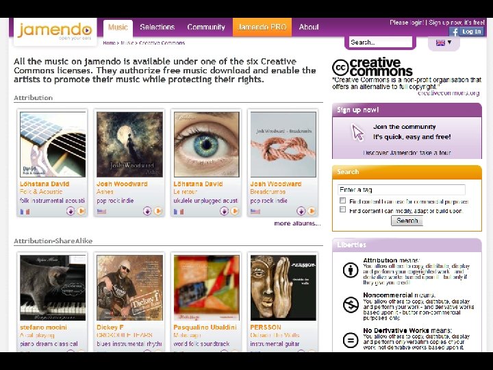The height and width of the screenshot is (370, 493).
Task: Download the Breadcrumbs album
Action: pyautogui.click(x=301, y=211)
